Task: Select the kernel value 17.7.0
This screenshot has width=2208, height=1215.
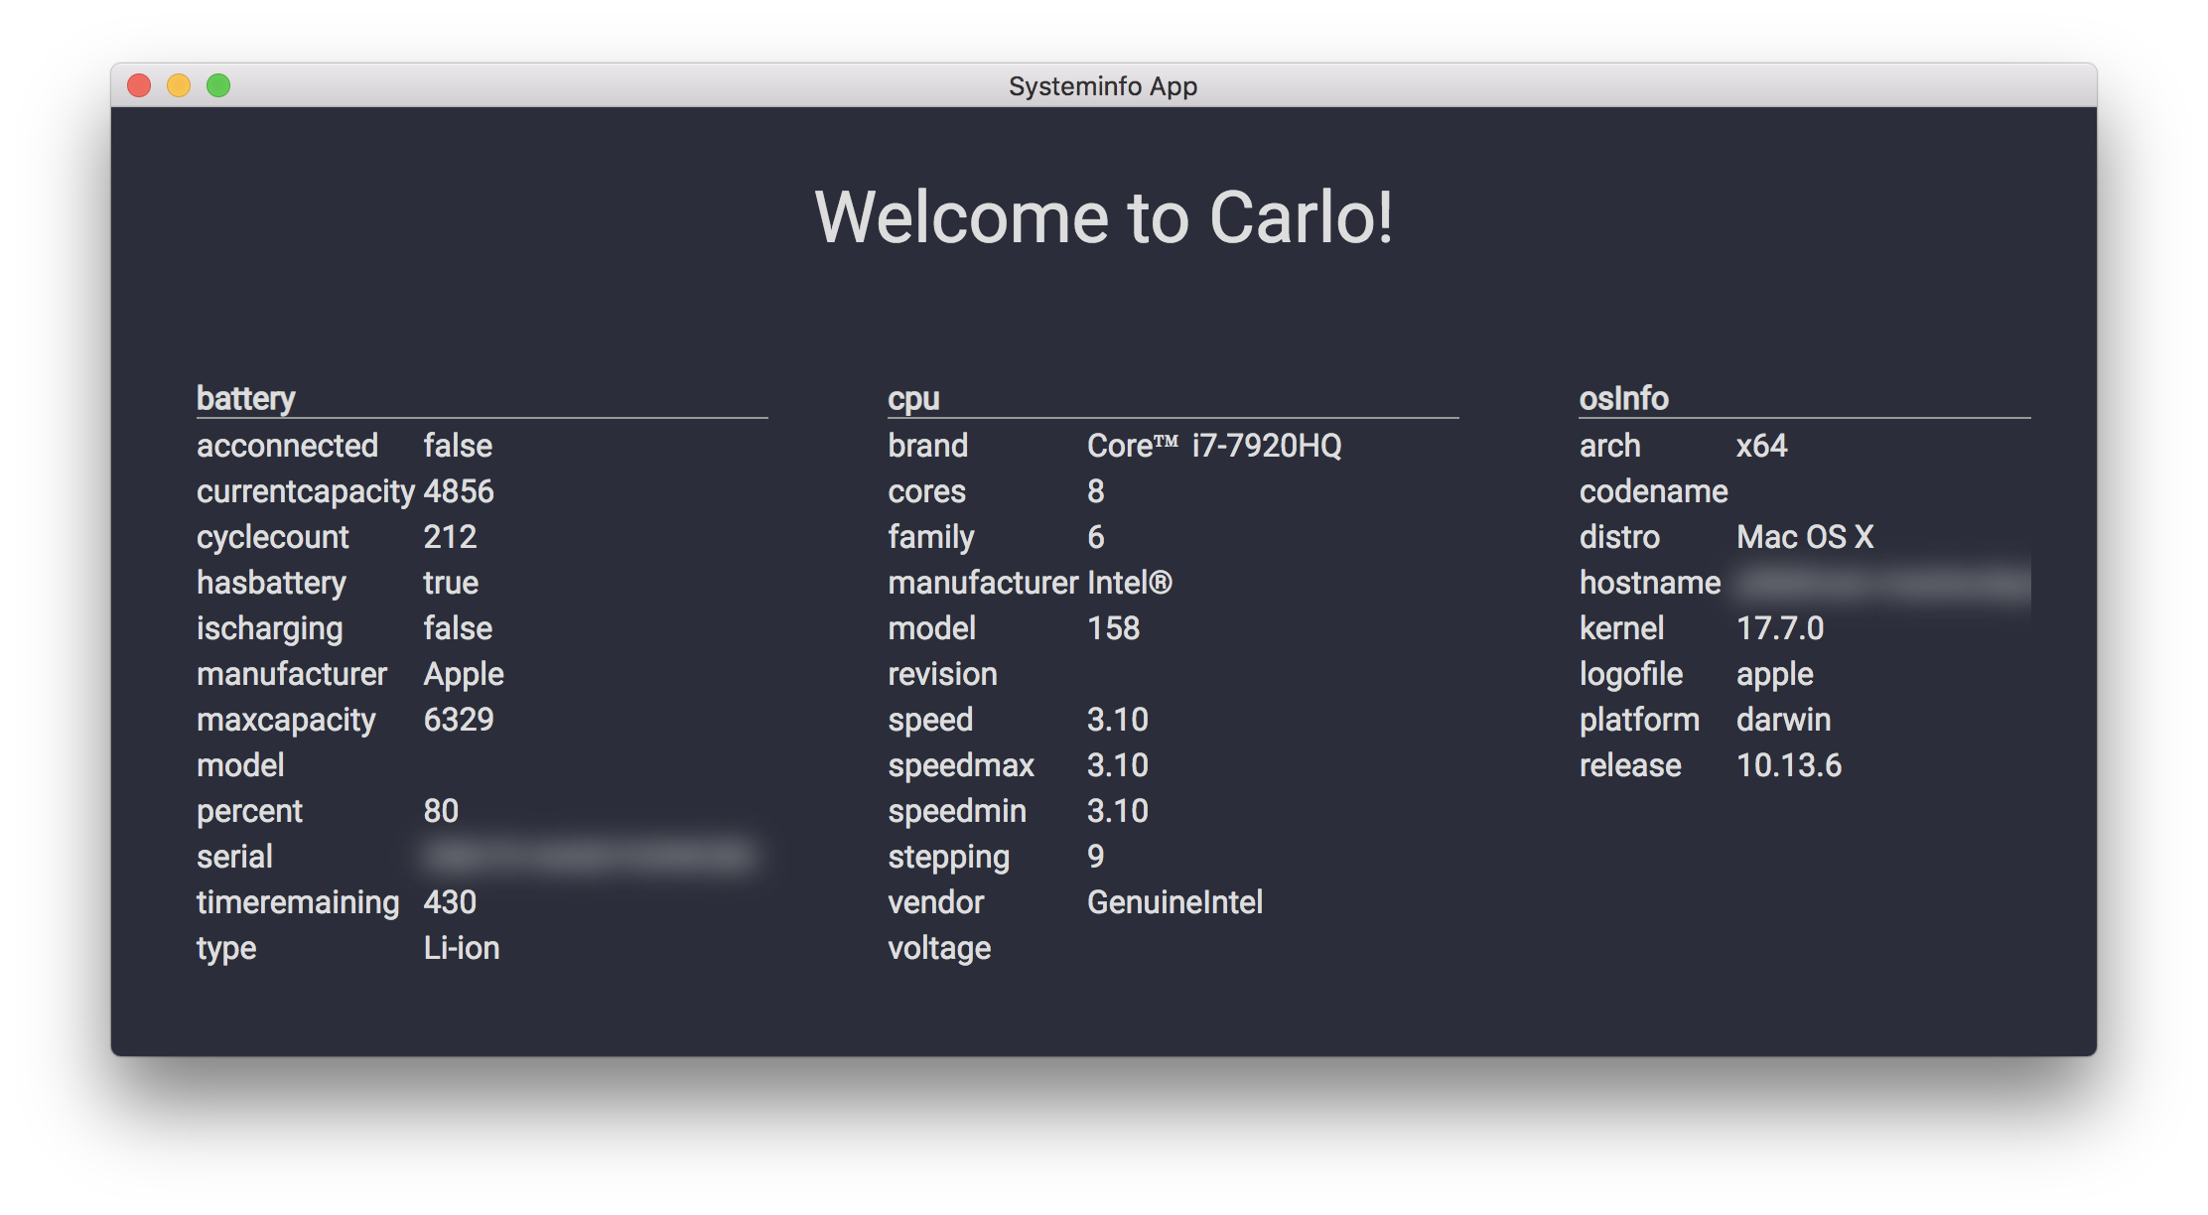Action: point(1782,627)
